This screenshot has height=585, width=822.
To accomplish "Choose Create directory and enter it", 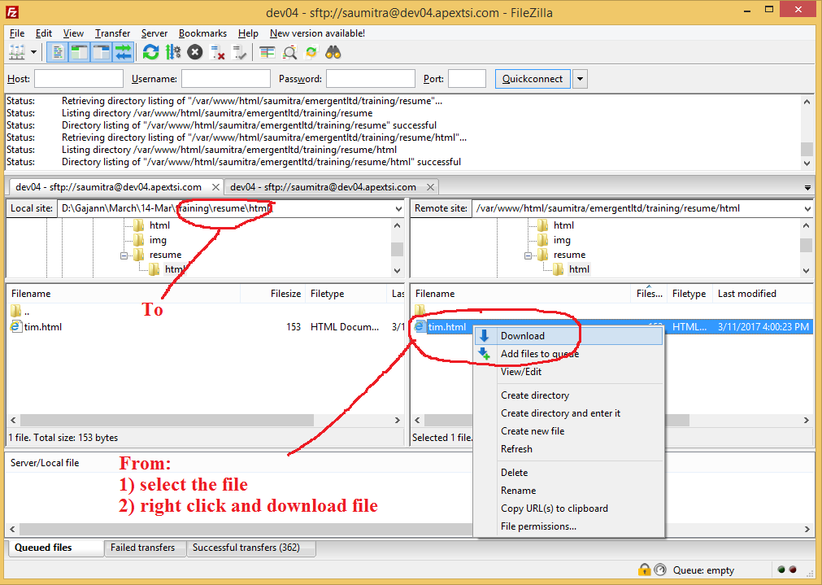I will [569, 413].
